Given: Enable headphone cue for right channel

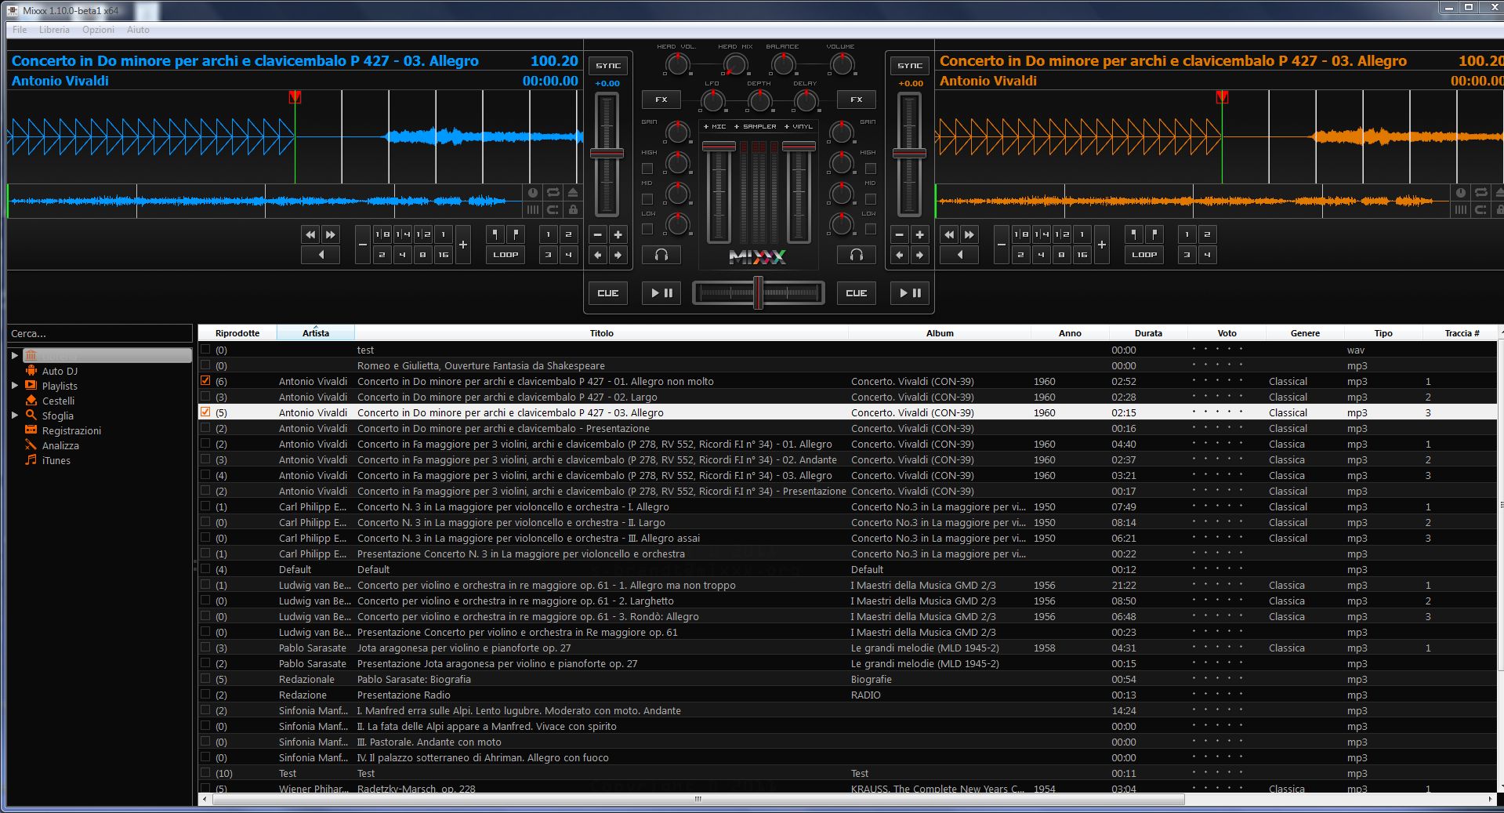Looking at the screenshot, I should coord(857,255).
